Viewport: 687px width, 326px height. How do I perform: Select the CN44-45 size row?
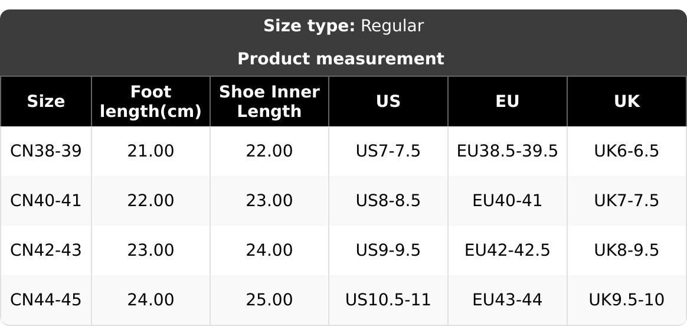46,300
